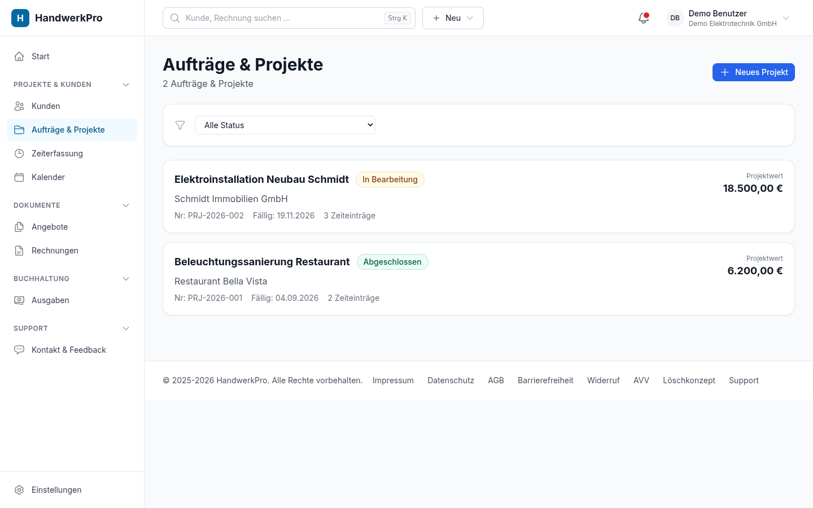Click the Einstellungen gear icon
The width and height of the screenshot is (813, 508).
point(19,490)
